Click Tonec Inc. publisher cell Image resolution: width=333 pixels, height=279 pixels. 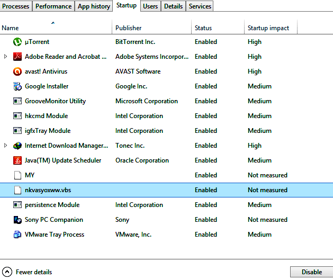pos(130,146)
